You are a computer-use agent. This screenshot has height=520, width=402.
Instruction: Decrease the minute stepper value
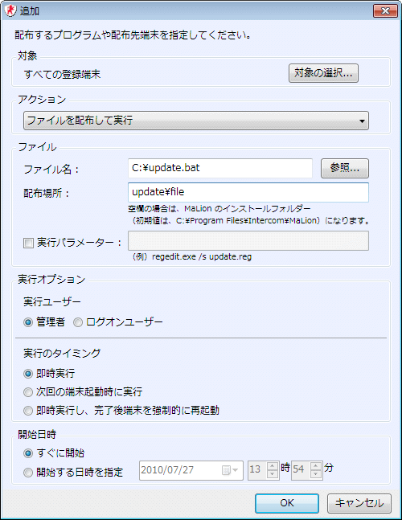point(316,474)
